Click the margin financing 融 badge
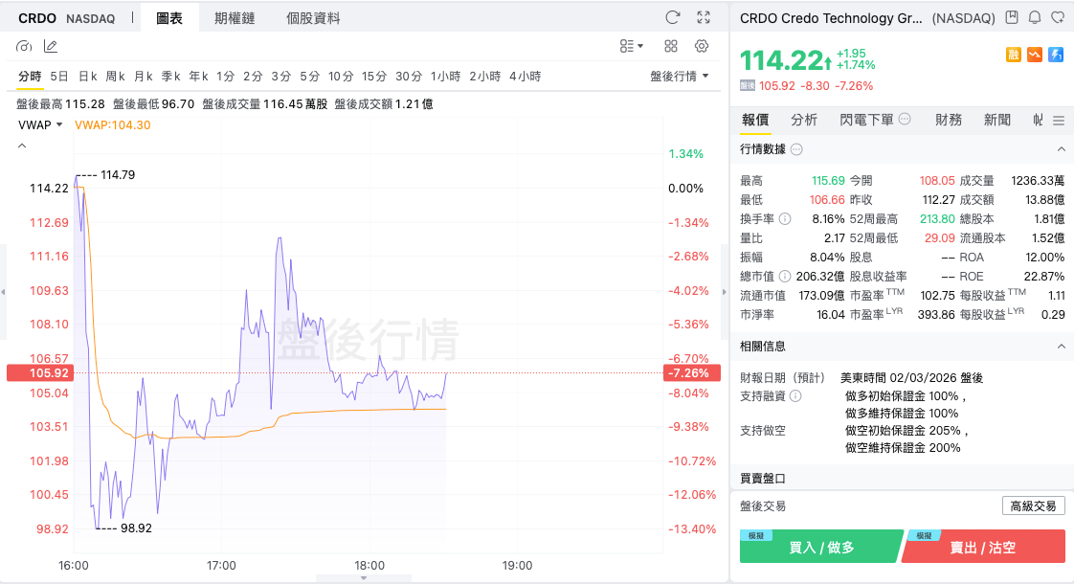The width and height of the screenshot is (1074, 584). pyautogui.click(x=1014, y=55)
